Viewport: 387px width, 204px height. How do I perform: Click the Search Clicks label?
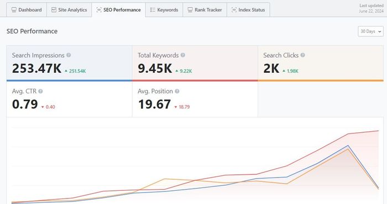281,55
